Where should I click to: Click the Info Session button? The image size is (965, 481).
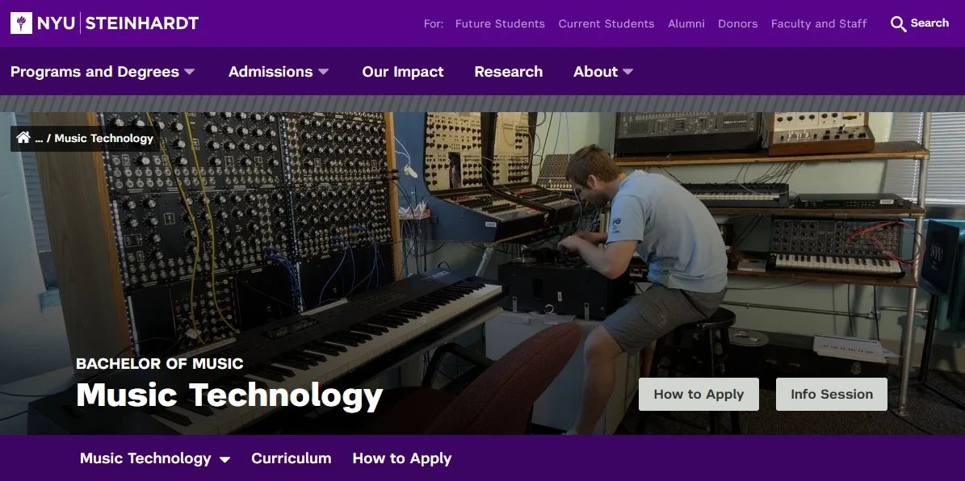(832, 395)
